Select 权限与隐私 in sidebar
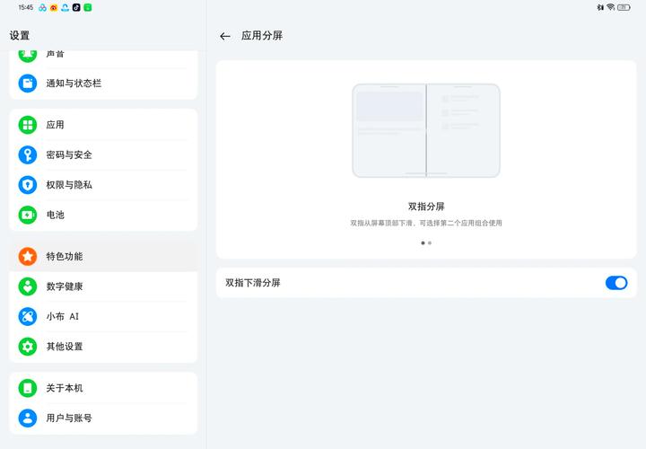Viewport: 646px width, 449px height. point(103,185)
